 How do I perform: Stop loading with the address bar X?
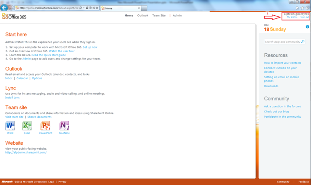(x=97, y=8)
